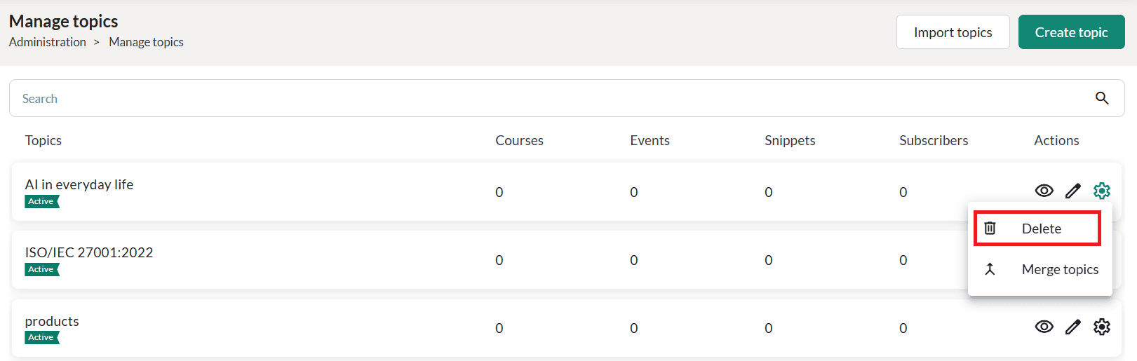Click Courses count for 'AI in everyday life'
The height and width of the screenshot is (361, 1137).
499,192
